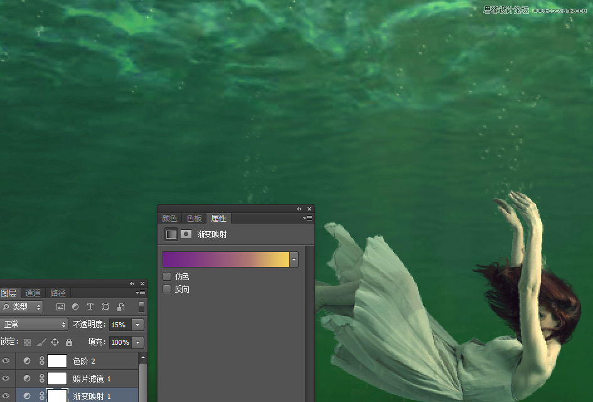The height and width of the screenshot is (402, 593).
Task: Click the 不透明度 opacity label
Action: point(89,324)
